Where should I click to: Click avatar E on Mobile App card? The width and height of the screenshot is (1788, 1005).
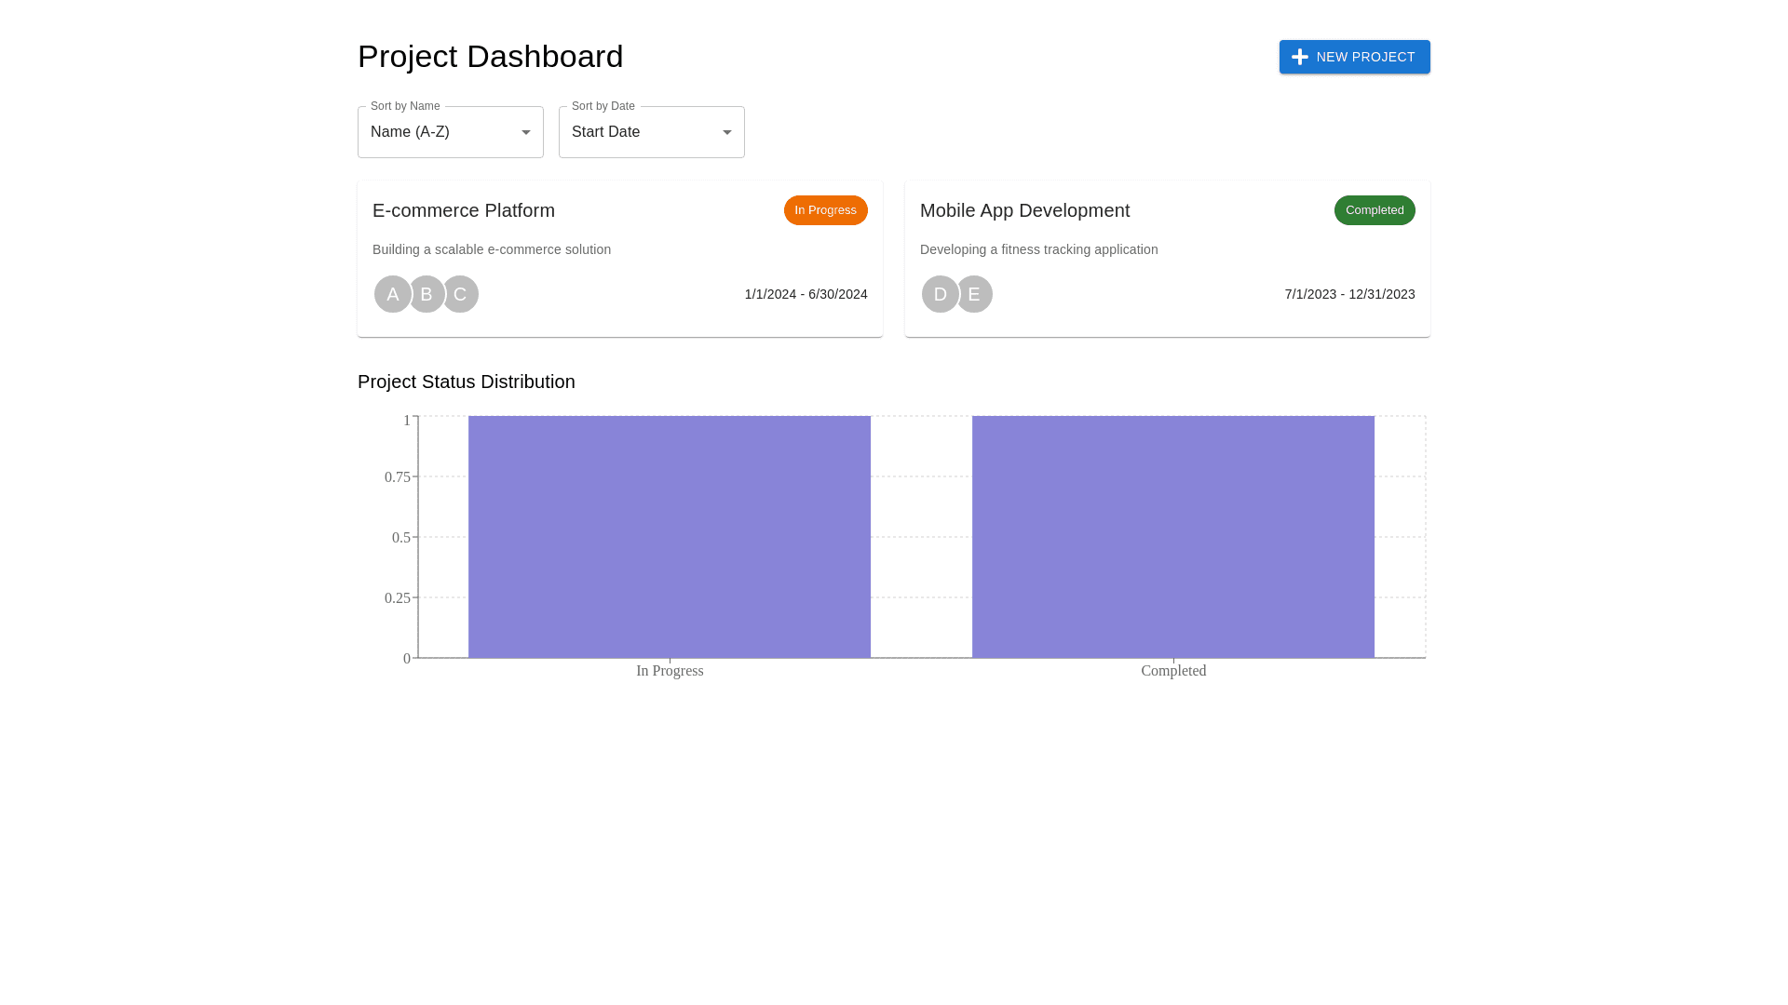click(975, 294)
